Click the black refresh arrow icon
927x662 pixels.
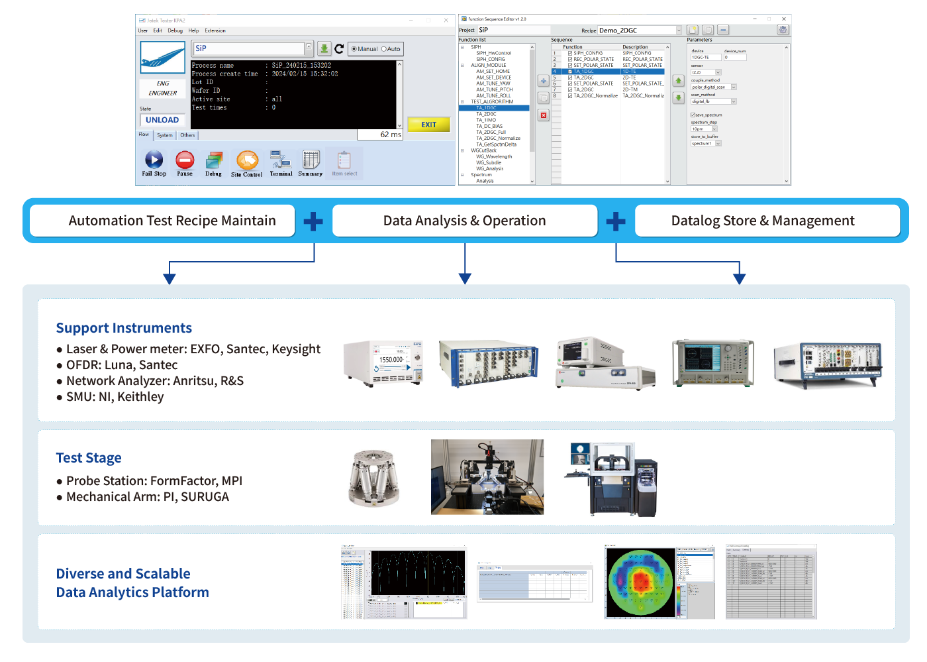click(x=339, y=48)
